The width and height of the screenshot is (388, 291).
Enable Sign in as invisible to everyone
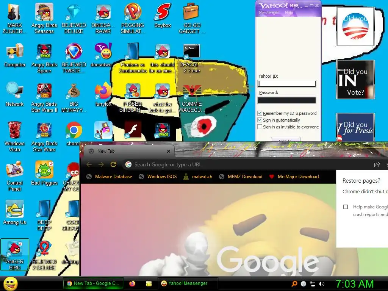(260, 127)
